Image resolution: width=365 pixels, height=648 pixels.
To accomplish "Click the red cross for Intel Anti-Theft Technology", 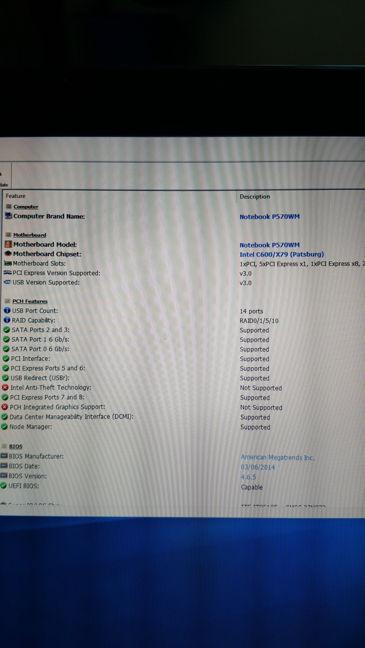I will pyautogui.click(x=5, y=387).
